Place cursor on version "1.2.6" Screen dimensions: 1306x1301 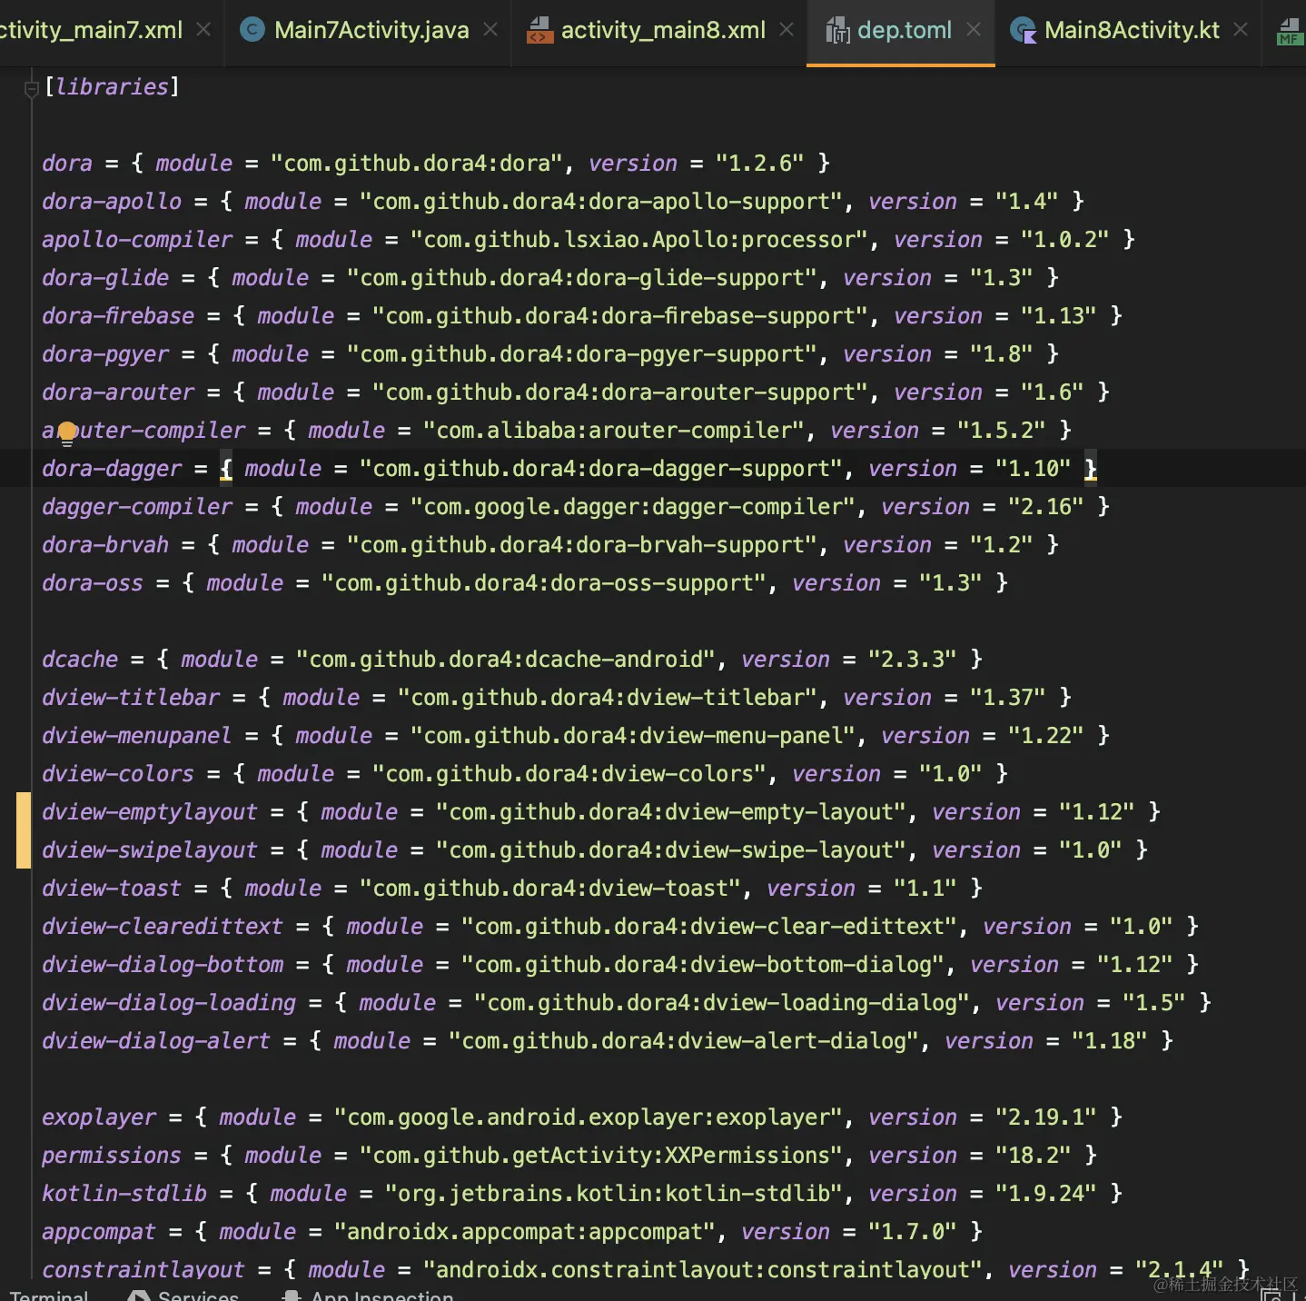coord(759,164)
